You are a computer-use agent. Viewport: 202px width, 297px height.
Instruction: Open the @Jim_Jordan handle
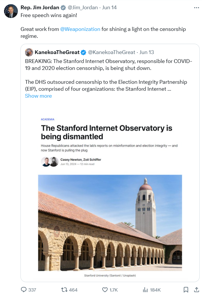coord(82,8)
